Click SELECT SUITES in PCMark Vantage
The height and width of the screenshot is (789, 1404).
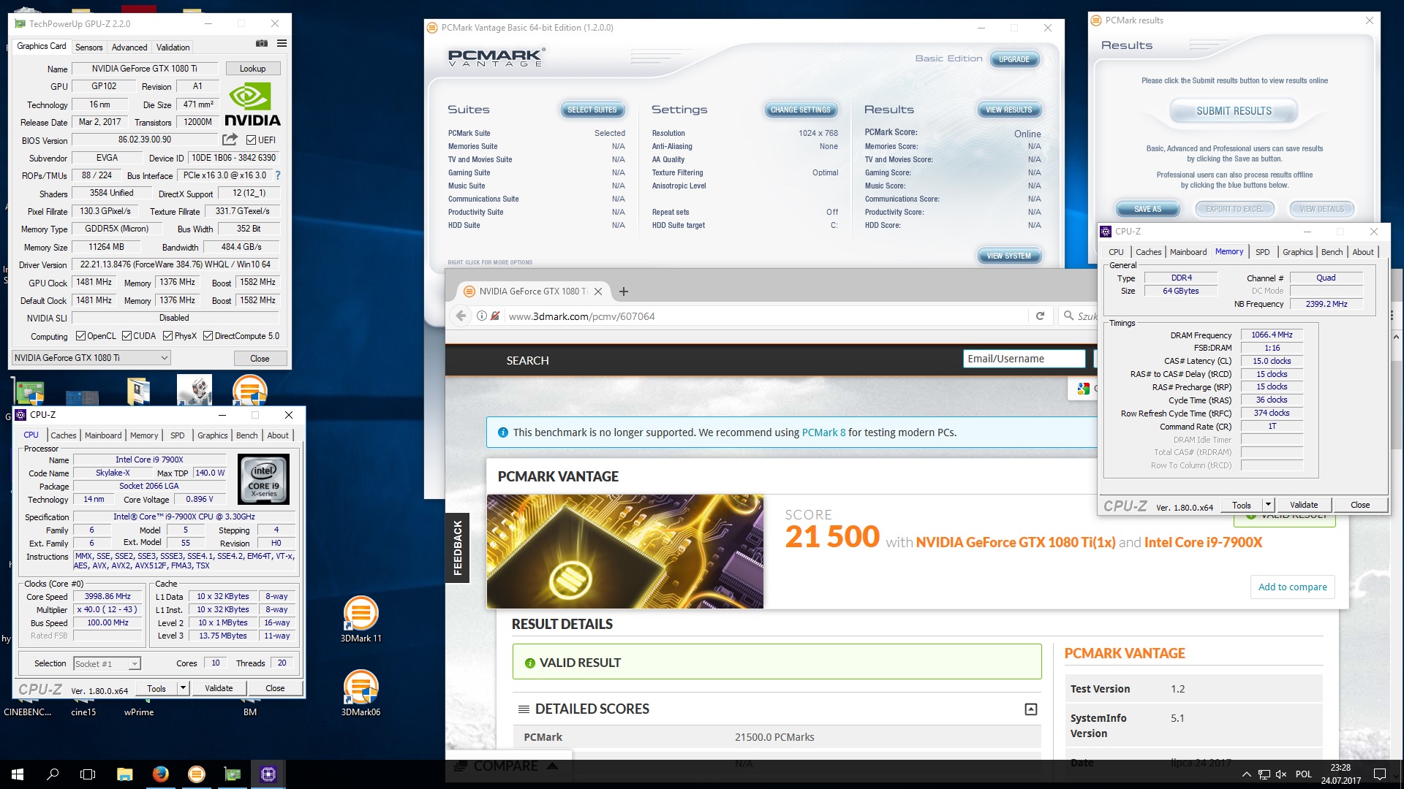click(592, 110)
